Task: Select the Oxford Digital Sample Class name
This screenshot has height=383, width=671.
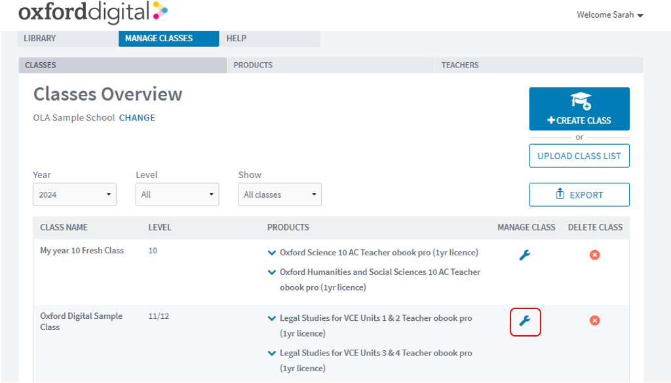Action: pos(81,321)
